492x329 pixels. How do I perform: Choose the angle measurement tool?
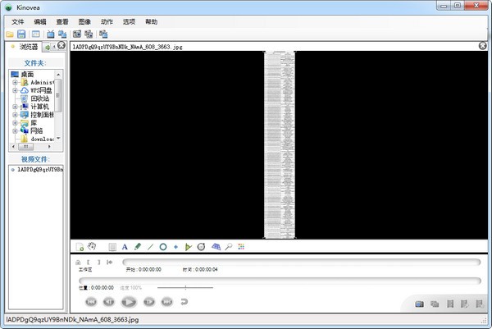click(x=188, y=247)
